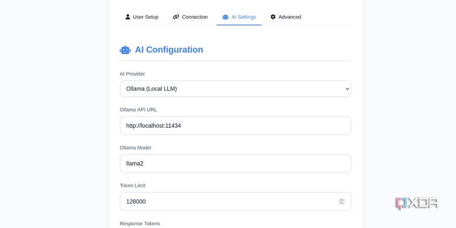This screenshot has height=228, width=456.
Task: Increase Token Limit with the up stepper arrow
Action: click(342, 200)
